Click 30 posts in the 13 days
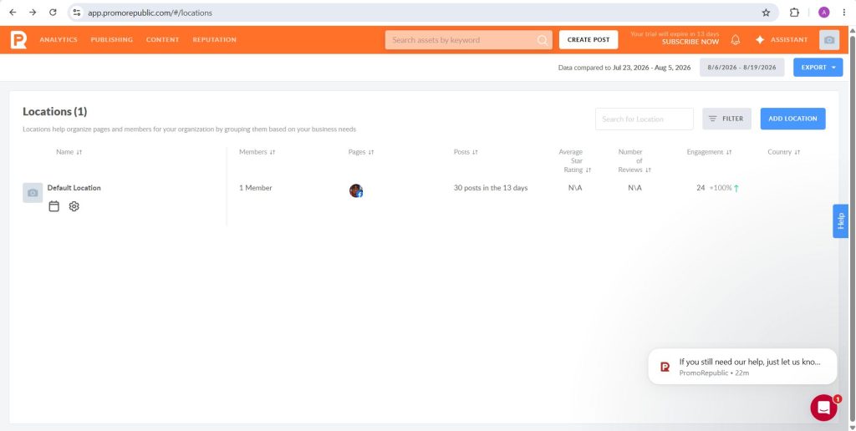The height and width of the screenshot is (431, 856). click(490, 188)
